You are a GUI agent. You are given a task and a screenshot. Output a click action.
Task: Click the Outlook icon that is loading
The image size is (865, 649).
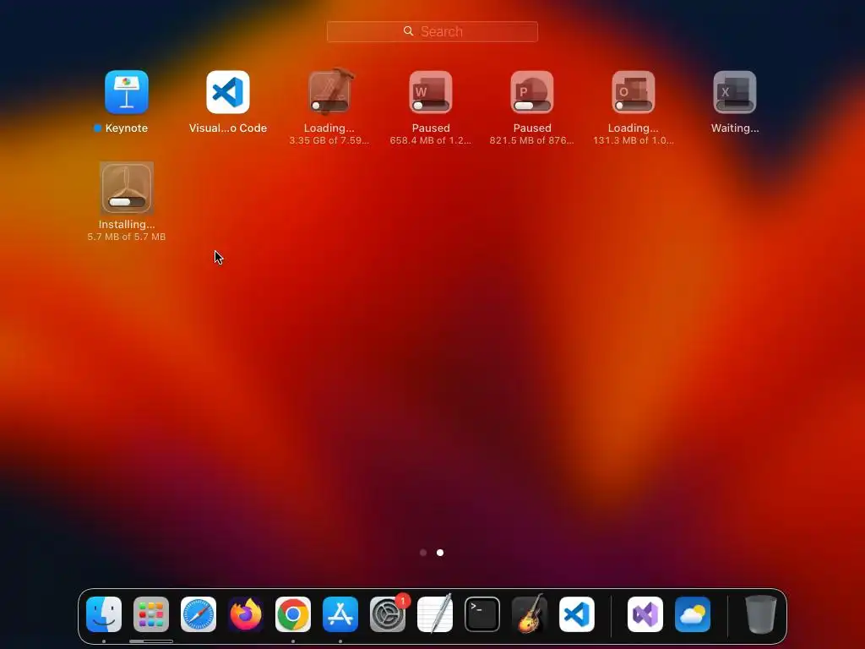coord(634,91)
